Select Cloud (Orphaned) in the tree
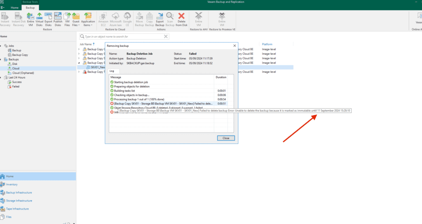Image resolution: width=422 pixels, height=224 pixels. click(23, 73)
